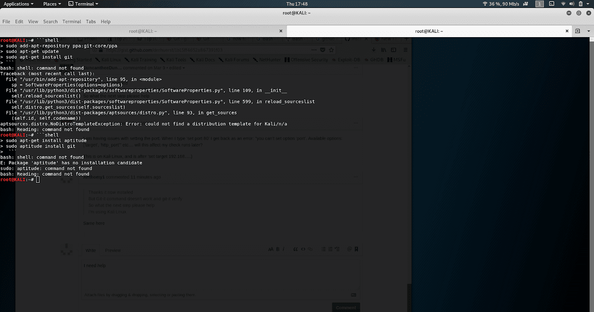Image resolution: width=594 pixels, height=312 pixels.
Task: Click 'self.reload_sourceslist()' line
Action: click(x=46, y=96)
